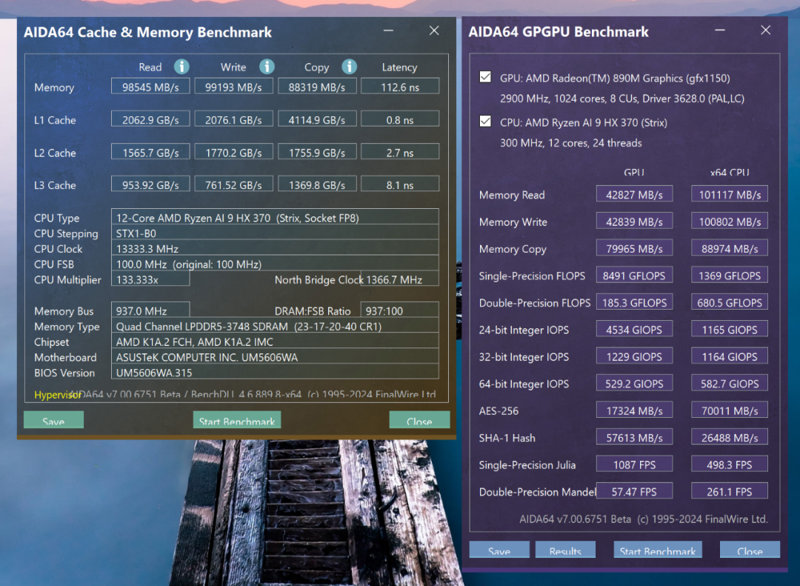Click the L3 Cache Copy value 1369.8 GB/s
Screen dimensions: 800x586
click(x=317, y=184)
